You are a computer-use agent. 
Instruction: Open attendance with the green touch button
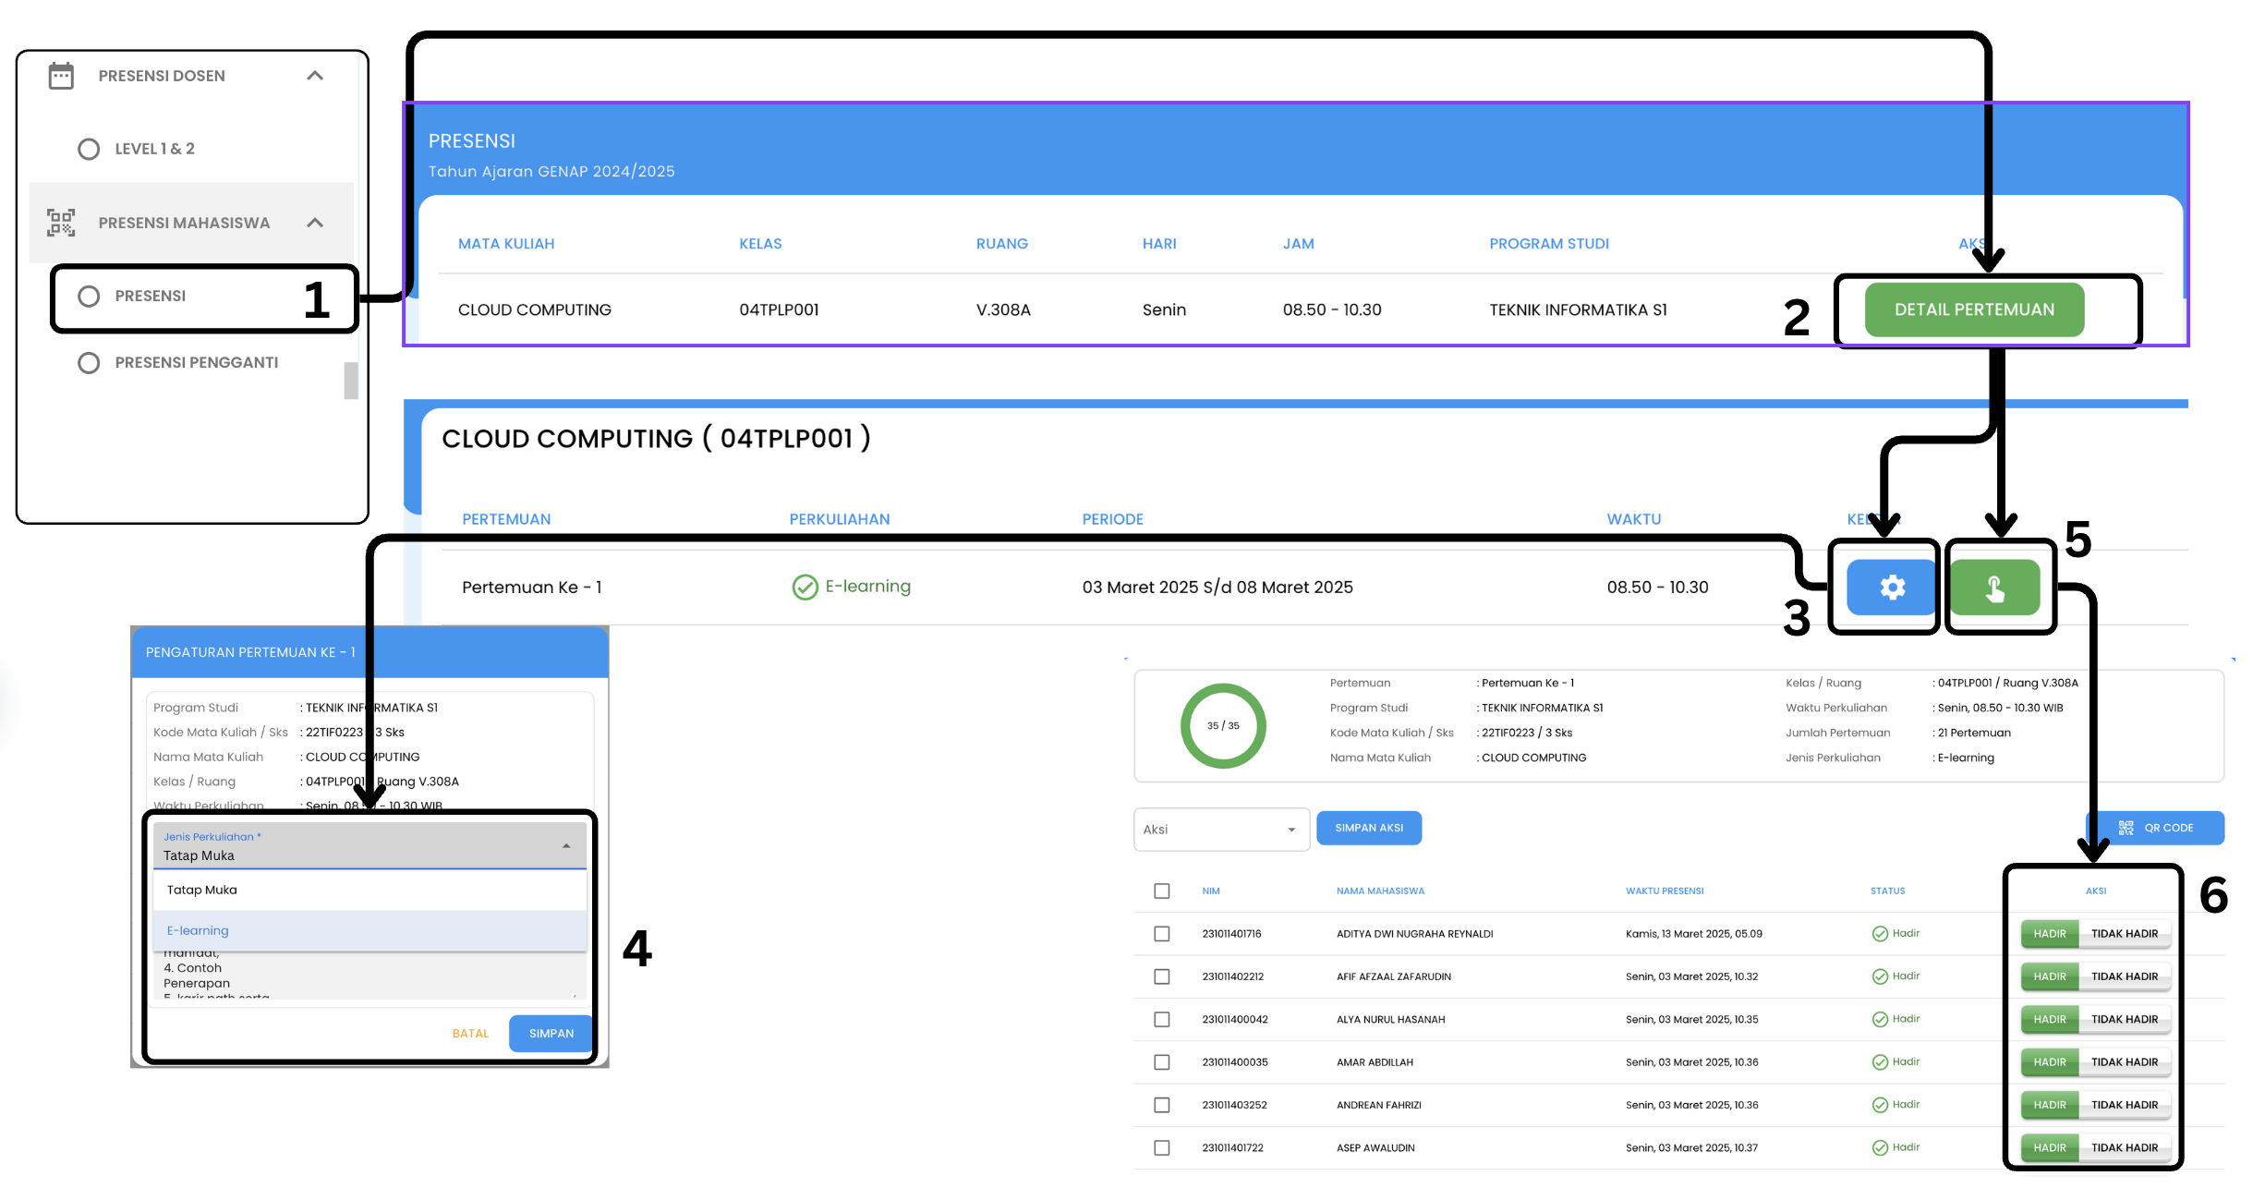click(1994, 588)
